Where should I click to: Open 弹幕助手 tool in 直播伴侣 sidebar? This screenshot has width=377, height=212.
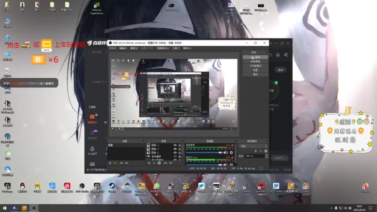[92, 119]
